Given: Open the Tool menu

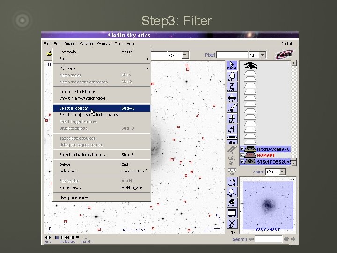Looking at the screenshot, I should click(x=118, y=44).
